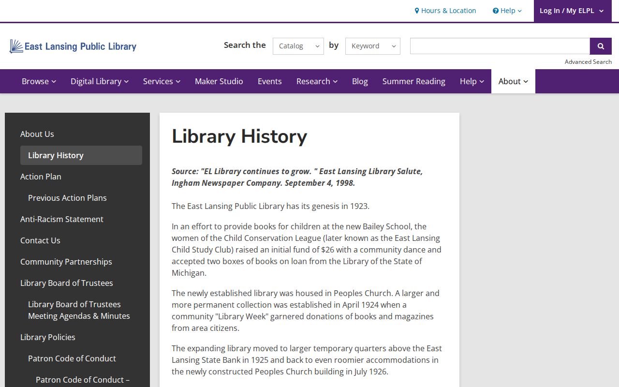Focus the catalog search text field

(500, 46)
